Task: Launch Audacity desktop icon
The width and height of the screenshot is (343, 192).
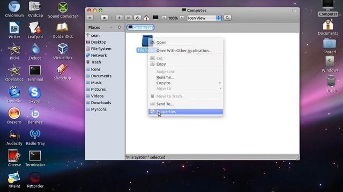Action: pos(14,137)
